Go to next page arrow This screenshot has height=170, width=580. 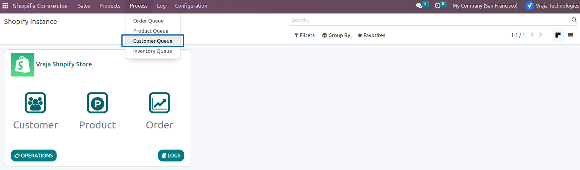coord(540,35)
